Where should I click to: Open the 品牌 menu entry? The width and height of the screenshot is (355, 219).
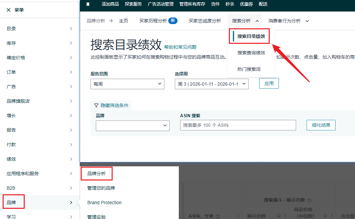pos(40,203)
